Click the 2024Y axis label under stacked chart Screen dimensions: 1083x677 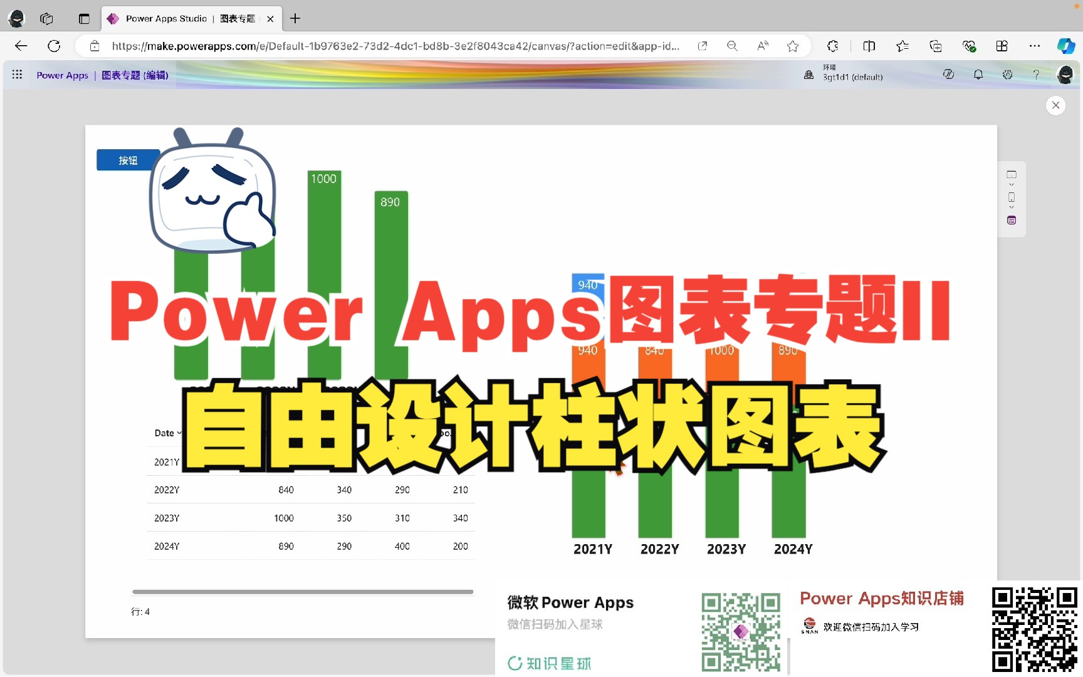coord(793,549)
